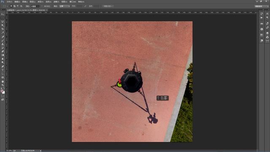Open the tool preset picker arrow
The image size is (270, 152).
pyautogui.click(x=7, y=6)
